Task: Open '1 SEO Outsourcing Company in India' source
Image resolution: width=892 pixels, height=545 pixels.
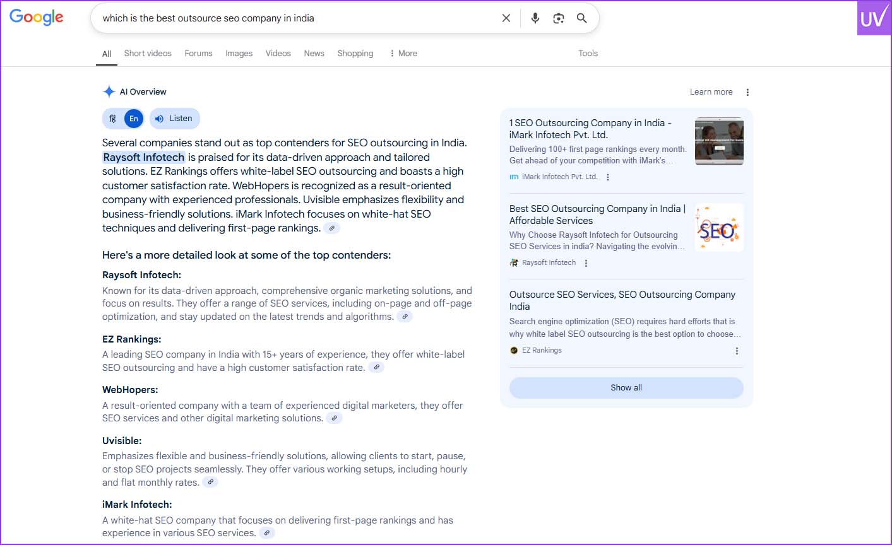Action: click(x=590, y=129)
